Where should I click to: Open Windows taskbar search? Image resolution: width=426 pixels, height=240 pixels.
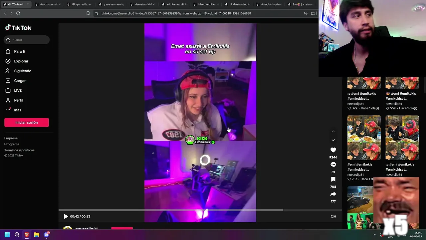[x=17, y=235]
